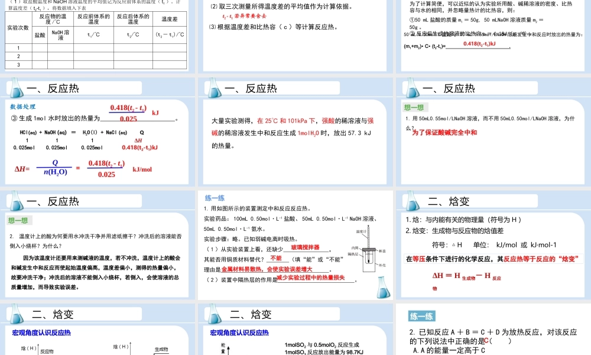
Task: Click the flask icon on the 想一想 NaOH question slide
Action: point(412,88)
